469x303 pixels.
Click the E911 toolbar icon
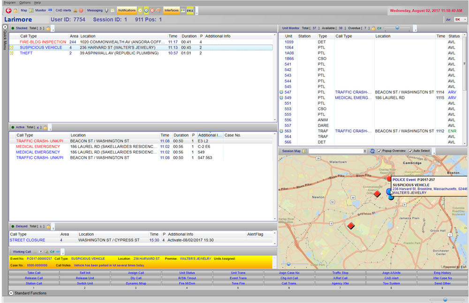(x=189, y=9)
